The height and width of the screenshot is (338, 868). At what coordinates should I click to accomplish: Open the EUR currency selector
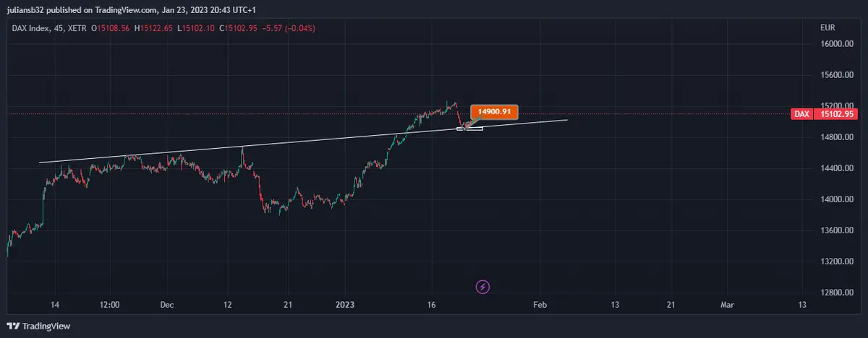[827, 27]
